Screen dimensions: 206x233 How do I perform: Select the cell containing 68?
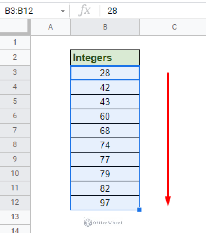105,130
